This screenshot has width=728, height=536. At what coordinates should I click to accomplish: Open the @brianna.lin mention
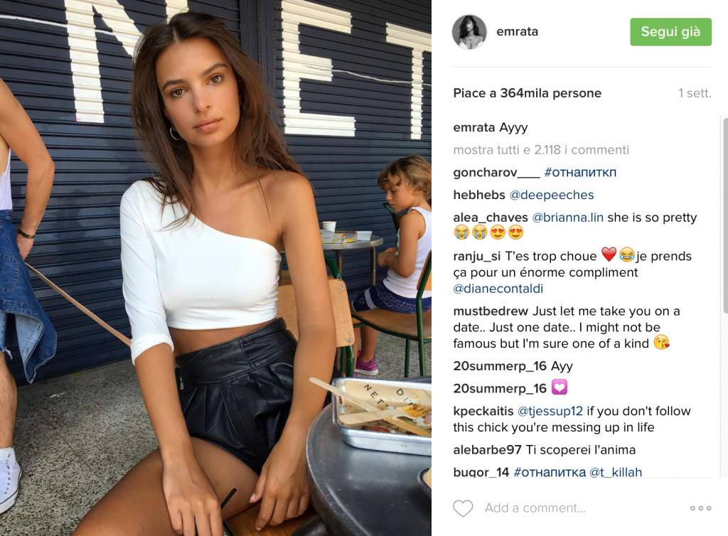(567, 218)
